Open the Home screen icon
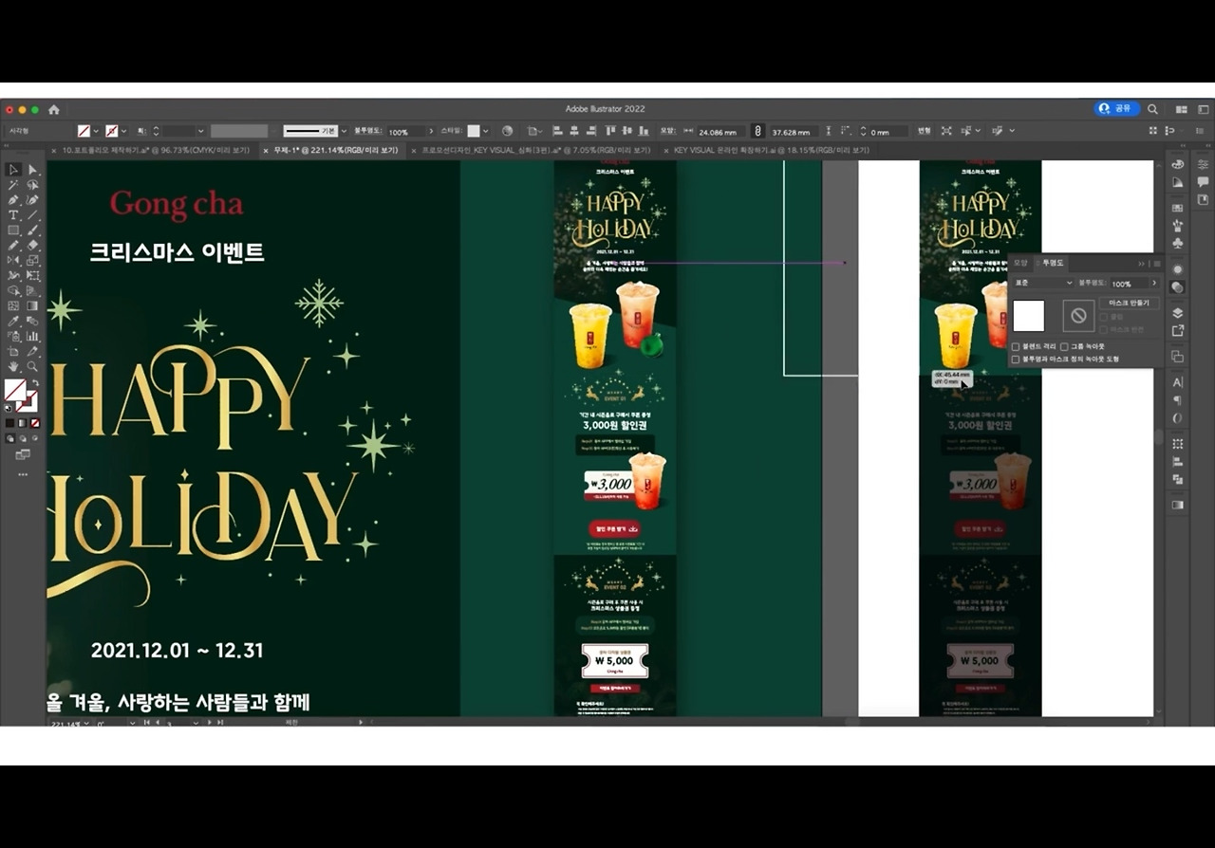1215x848 pixels. point(54,109)
